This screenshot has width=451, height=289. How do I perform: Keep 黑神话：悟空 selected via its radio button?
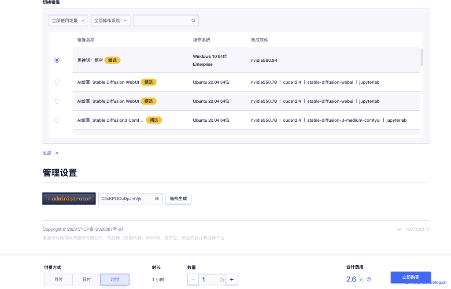(57, 60)
